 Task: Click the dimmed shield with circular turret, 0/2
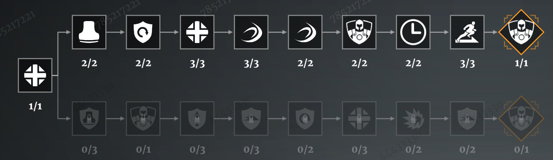305,118
